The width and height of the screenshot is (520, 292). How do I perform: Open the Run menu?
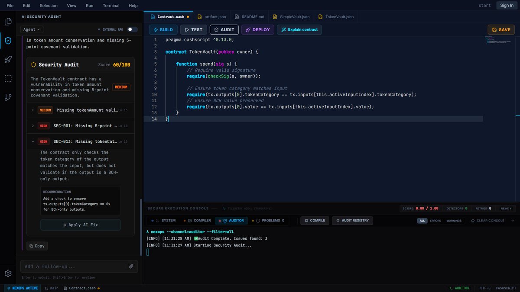point(89,6)
